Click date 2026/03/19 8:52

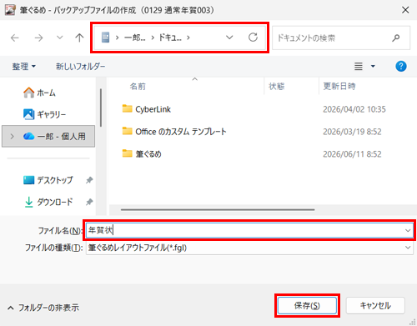352,132
